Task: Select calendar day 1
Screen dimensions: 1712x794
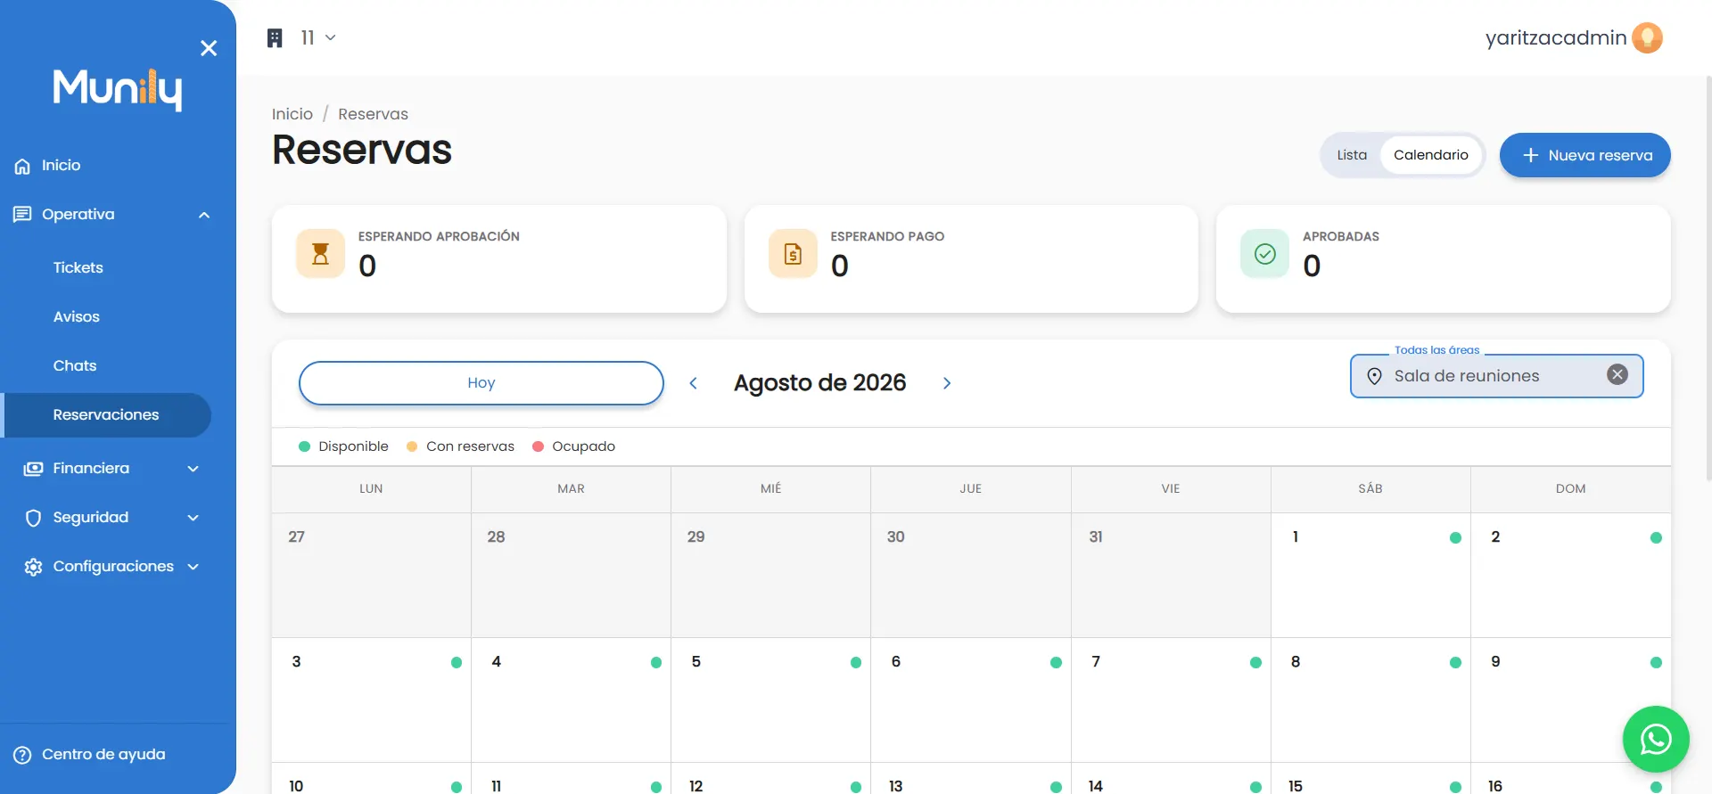Action: (x=1370, y=575)
